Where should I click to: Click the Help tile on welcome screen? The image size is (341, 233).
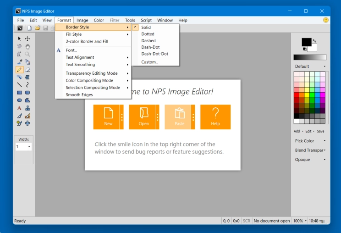point(215,117)
